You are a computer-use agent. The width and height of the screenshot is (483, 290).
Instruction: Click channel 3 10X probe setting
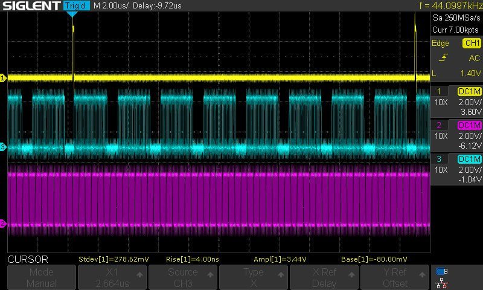(x=441, y=170)
